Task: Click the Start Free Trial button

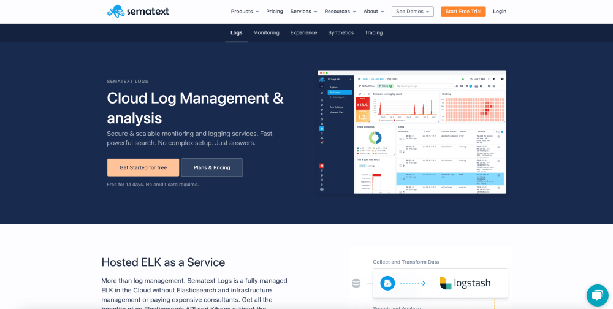Action: click(x=463, y=12)
